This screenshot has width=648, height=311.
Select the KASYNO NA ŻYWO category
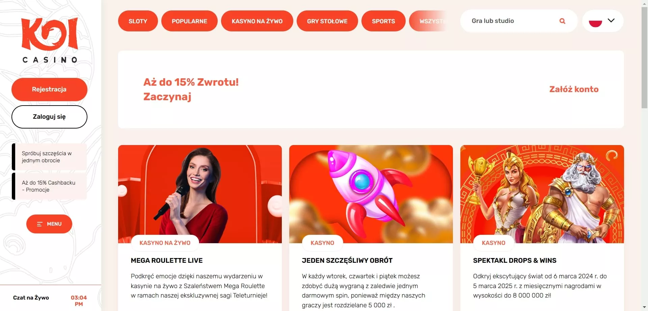257,21
